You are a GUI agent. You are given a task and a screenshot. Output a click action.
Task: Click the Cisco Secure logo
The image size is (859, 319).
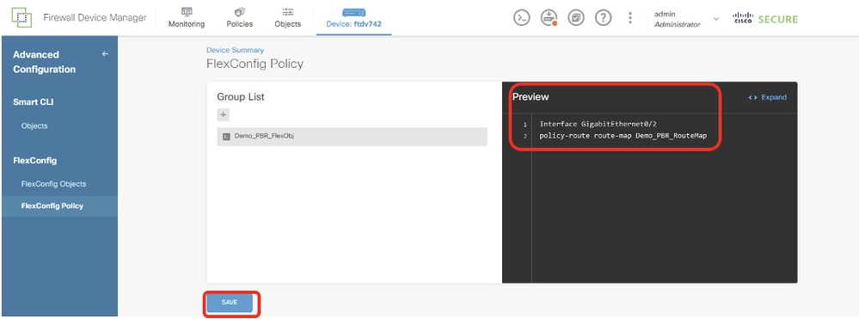pos(764,19)
